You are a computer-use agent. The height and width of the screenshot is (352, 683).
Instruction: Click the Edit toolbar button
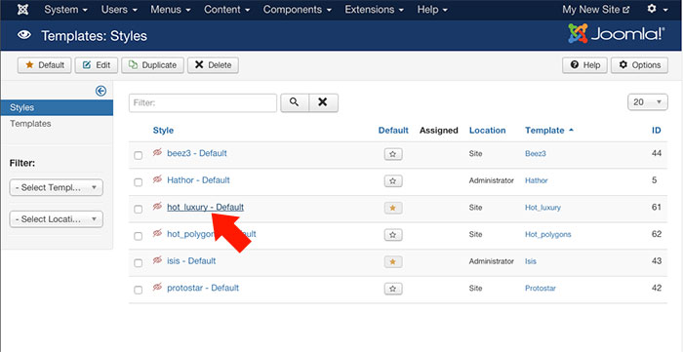coord(97,65)
